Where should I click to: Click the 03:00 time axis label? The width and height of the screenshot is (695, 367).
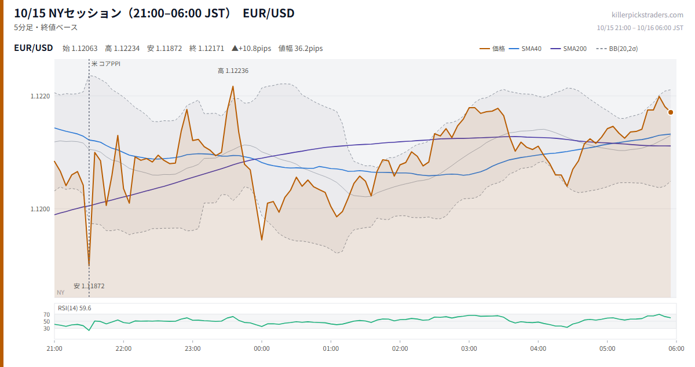(x=469, y=348)
